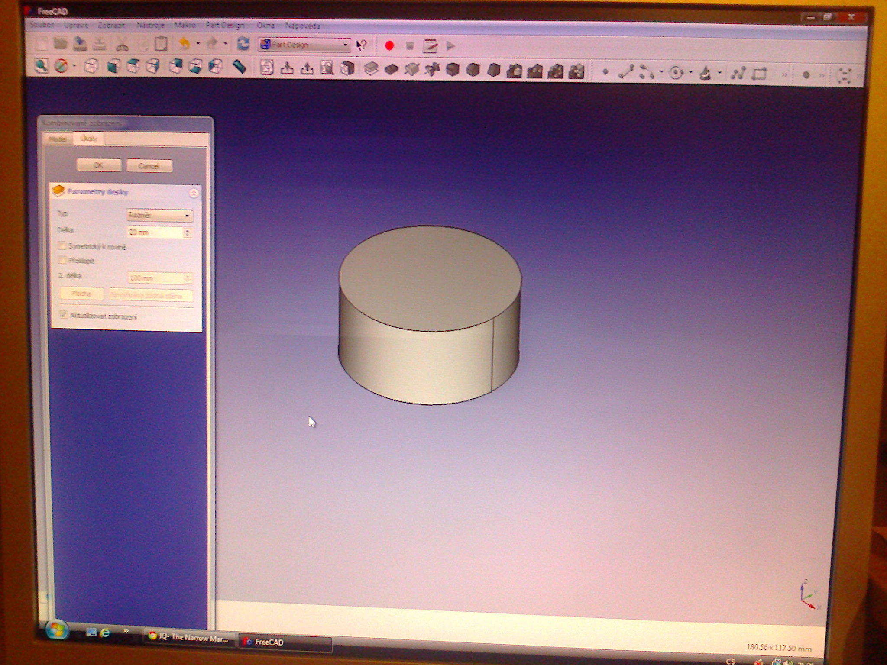887x665 pixels.
Task: Click the OK button
Action: [x=98, y=165]
